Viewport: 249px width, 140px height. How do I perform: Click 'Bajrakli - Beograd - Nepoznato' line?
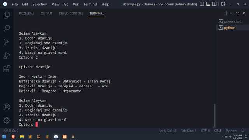[x=50, y=91]
